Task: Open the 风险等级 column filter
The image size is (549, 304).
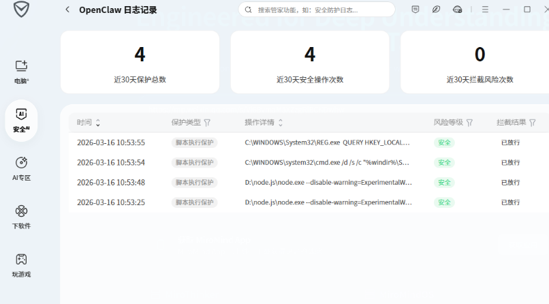Action: tap(469, 123)
